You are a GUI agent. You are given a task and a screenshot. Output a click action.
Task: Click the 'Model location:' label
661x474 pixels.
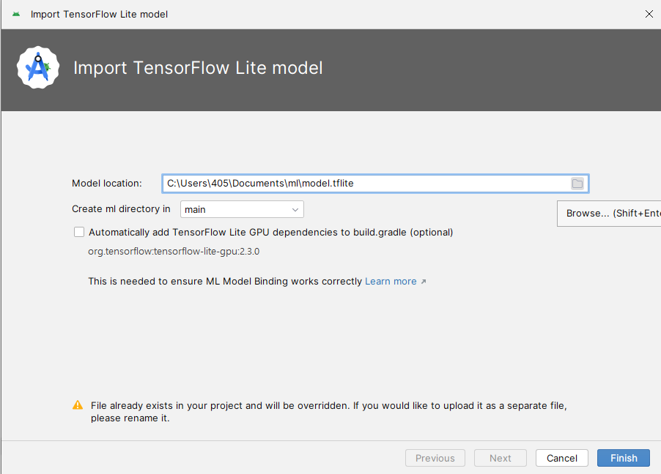click(107, 183)
